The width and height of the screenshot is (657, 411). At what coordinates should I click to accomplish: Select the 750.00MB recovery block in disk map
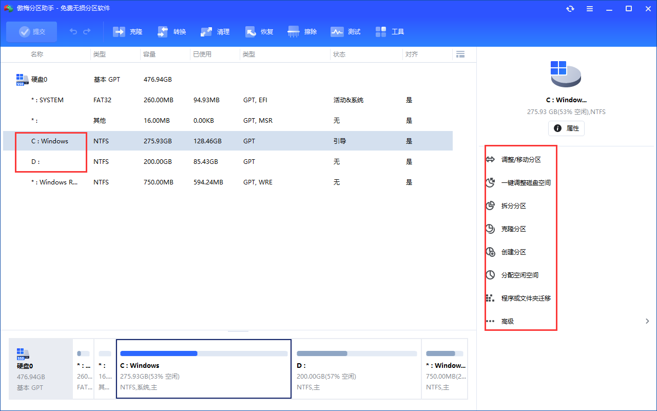point(445,369)
